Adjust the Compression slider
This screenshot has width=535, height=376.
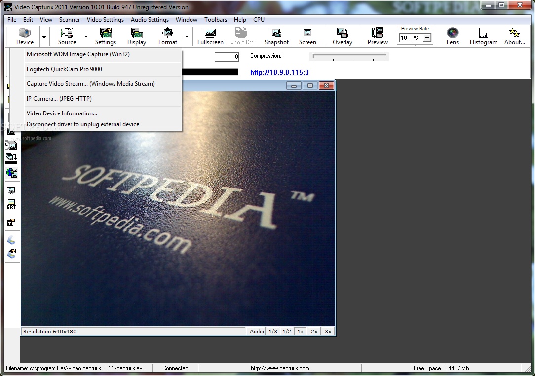pyautogui.click(x=349, y=57)
